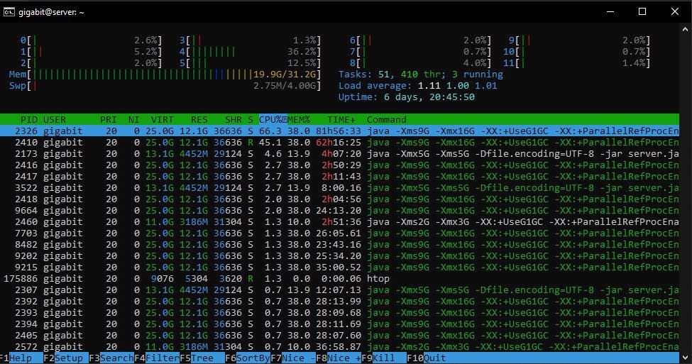
Task: Click F7 Nice - to lower priority
Action: 293,358
